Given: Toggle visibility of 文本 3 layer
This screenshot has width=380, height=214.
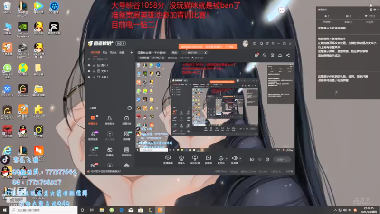Looking at the screenshot, I should point(89,71).
